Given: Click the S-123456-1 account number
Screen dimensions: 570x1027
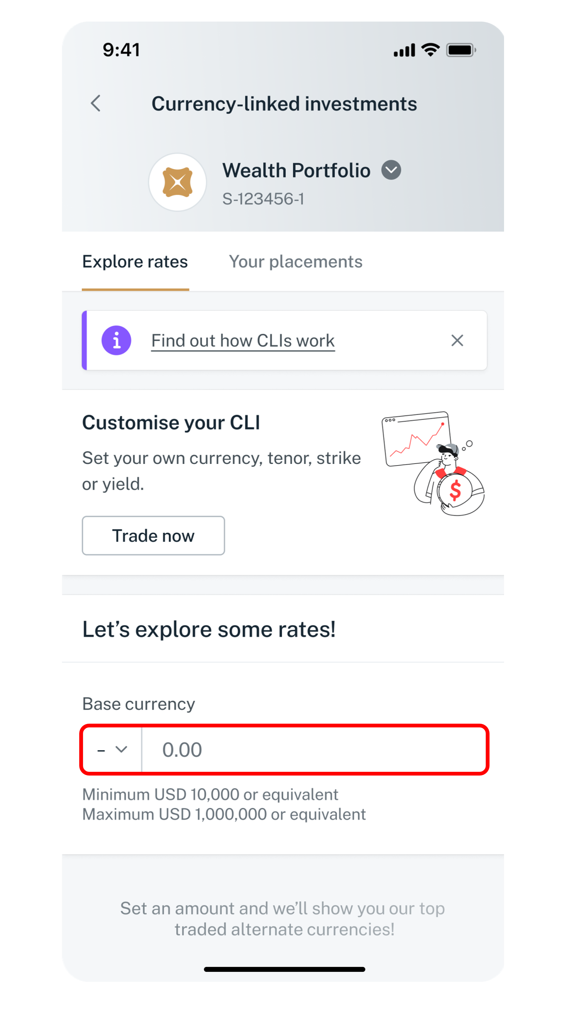Looking at the screenshot, I should point(263,199).
